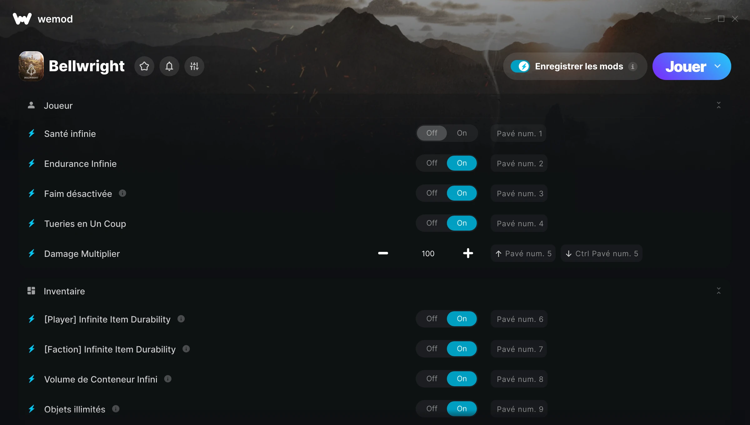Add Bellwright to favorites with star icon
The height and width of the screenshot is (425, 750).
coord(144,66)
